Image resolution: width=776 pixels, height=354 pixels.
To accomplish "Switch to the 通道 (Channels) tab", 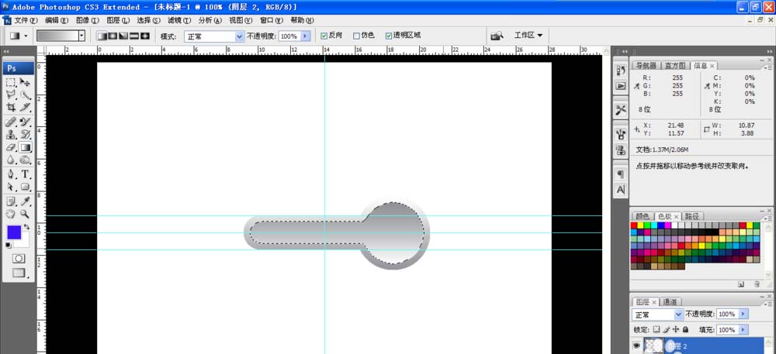I will (x=670, y=301).
